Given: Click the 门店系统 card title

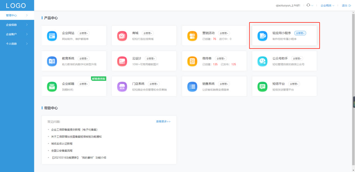Looking at the screenshot, I should click(138, 84).
